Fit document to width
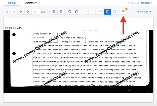157x106 pixels. (85, 12)
